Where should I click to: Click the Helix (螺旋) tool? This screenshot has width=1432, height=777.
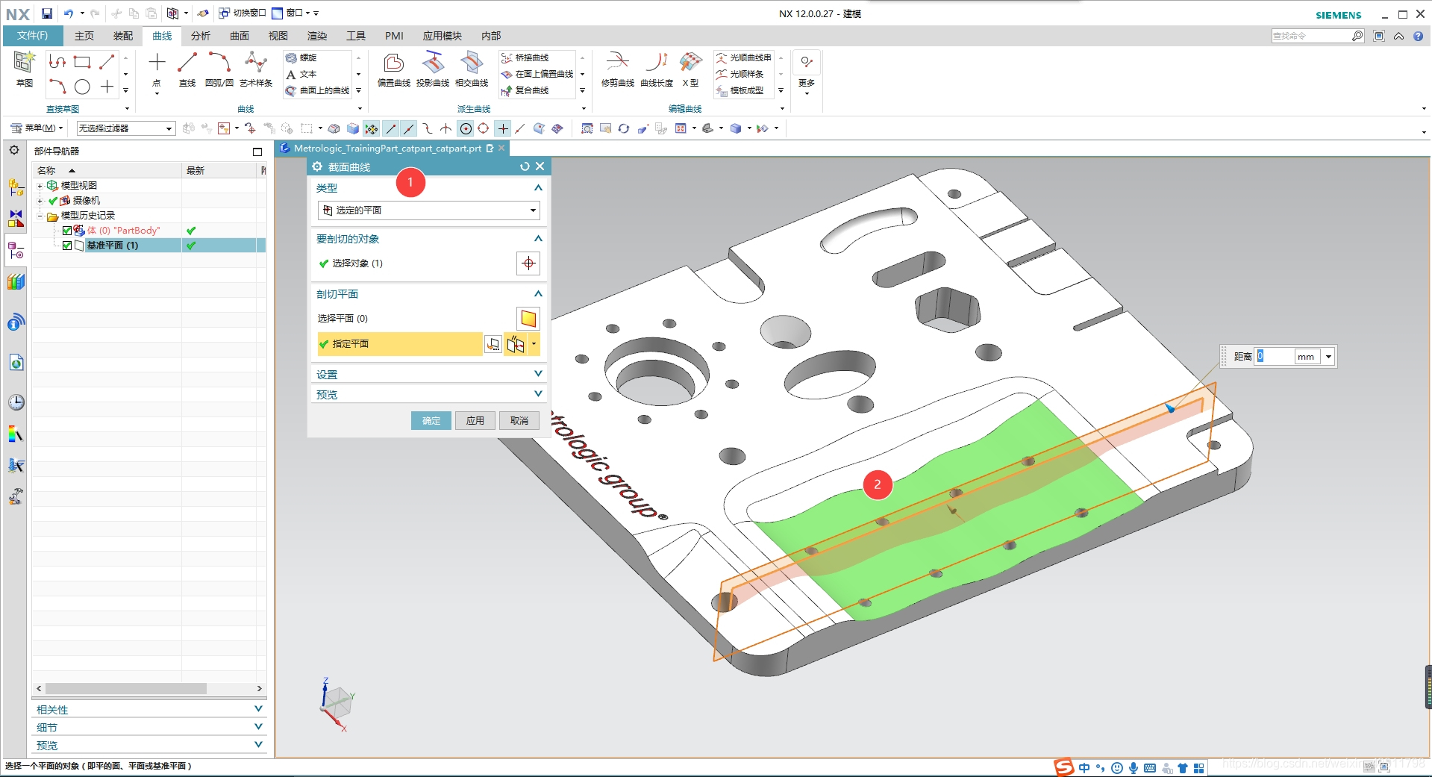[x=301, y=57]
